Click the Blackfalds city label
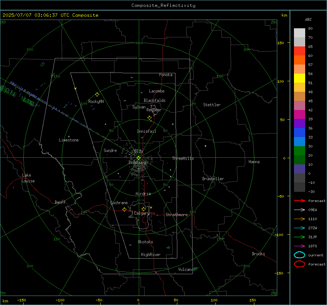The width and height of the screenshot is (327, 305). pyautogui.click(x=154, y=100)
